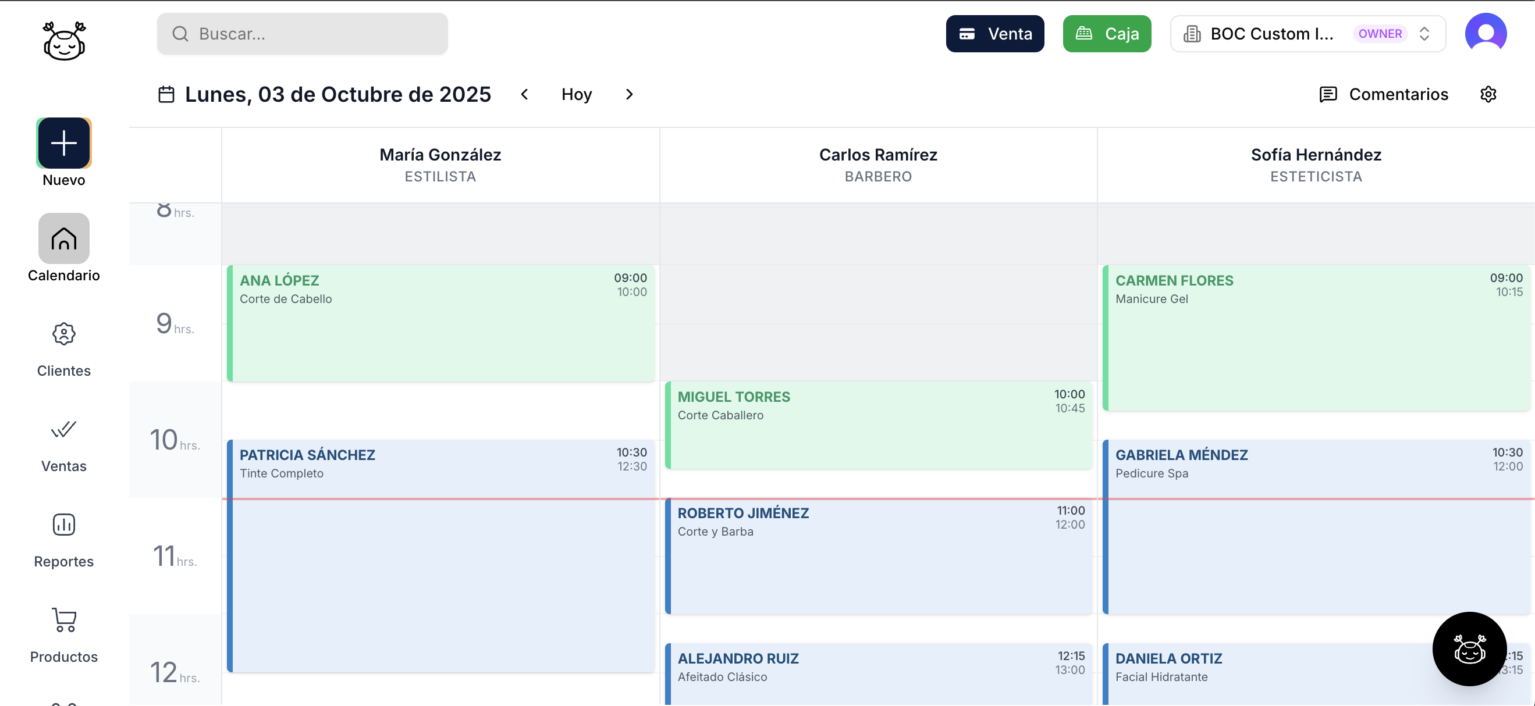The image size is (1535, 706).
Task: Click the user profile avatar
Action: tap(1486, 33)
